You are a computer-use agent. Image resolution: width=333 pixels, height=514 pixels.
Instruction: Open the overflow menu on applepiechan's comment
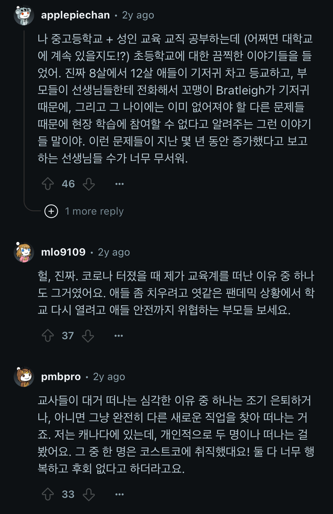[x=118, y=184]
